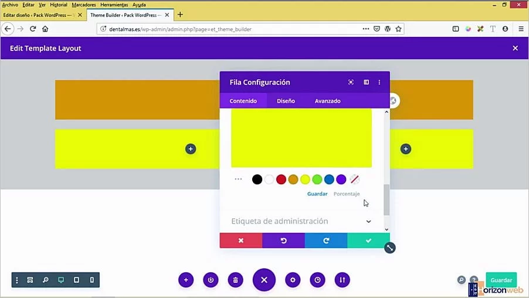Clear the layout with the trash button
Viewport: 529px width, 298px height.
(236, 280)
